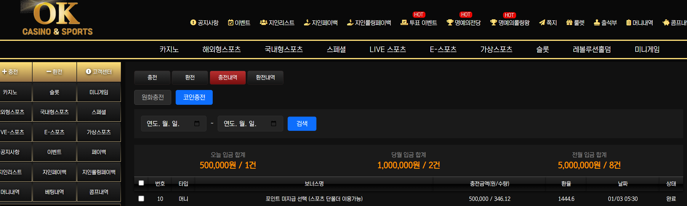Open the 공지사항 notice icon link

[x=193, y=22]
